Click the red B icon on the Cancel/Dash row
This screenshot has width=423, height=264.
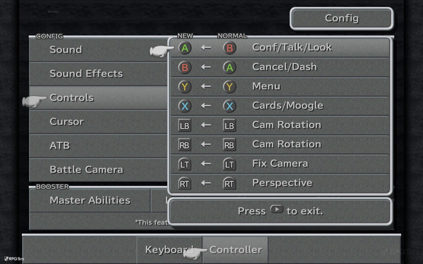tap(185, 68)
